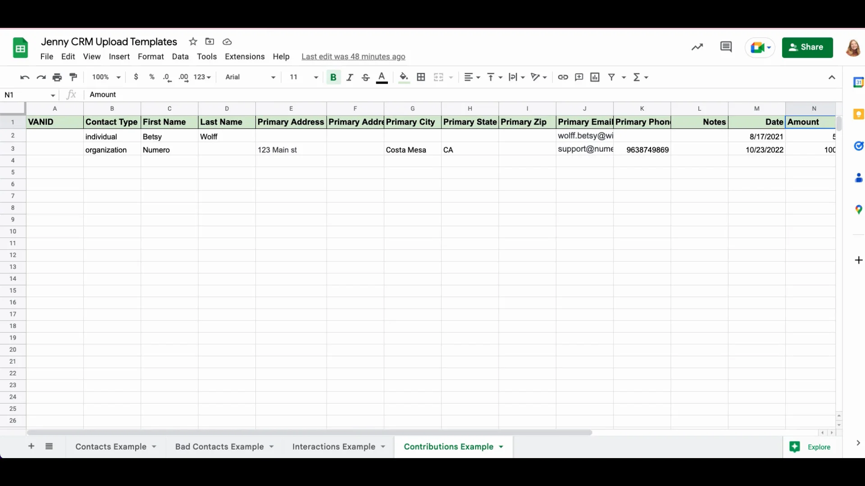Switch to Interactions Example sheet tab

click(333, 447)
